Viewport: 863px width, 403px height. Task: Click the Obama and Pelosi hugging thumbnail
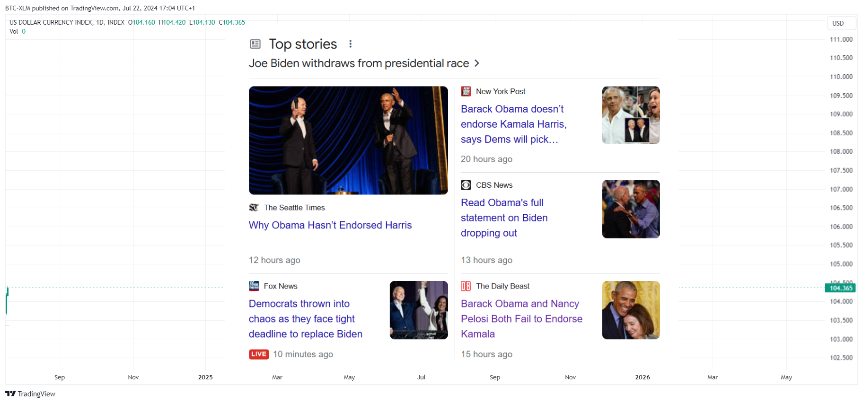coord(631,310)
